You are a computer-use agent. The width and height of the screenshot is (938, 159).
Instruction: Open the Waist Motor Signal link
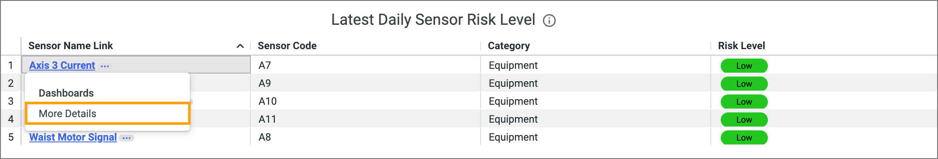coord(73,137)
